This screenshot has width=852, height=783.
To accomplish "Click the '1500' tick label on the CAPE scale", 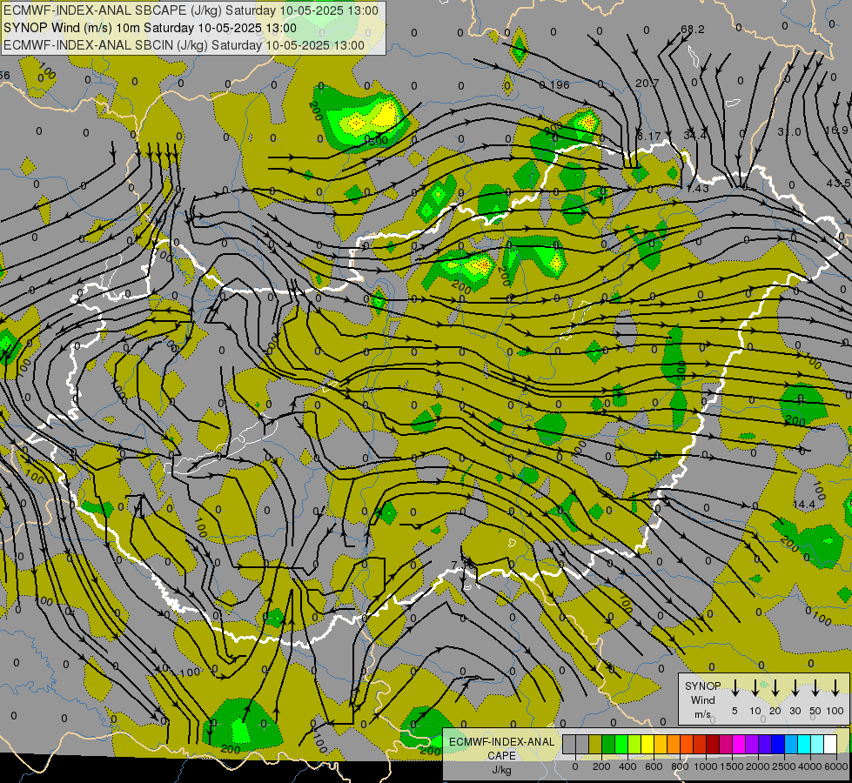I will pyautogui.click(x=732, y=766).
